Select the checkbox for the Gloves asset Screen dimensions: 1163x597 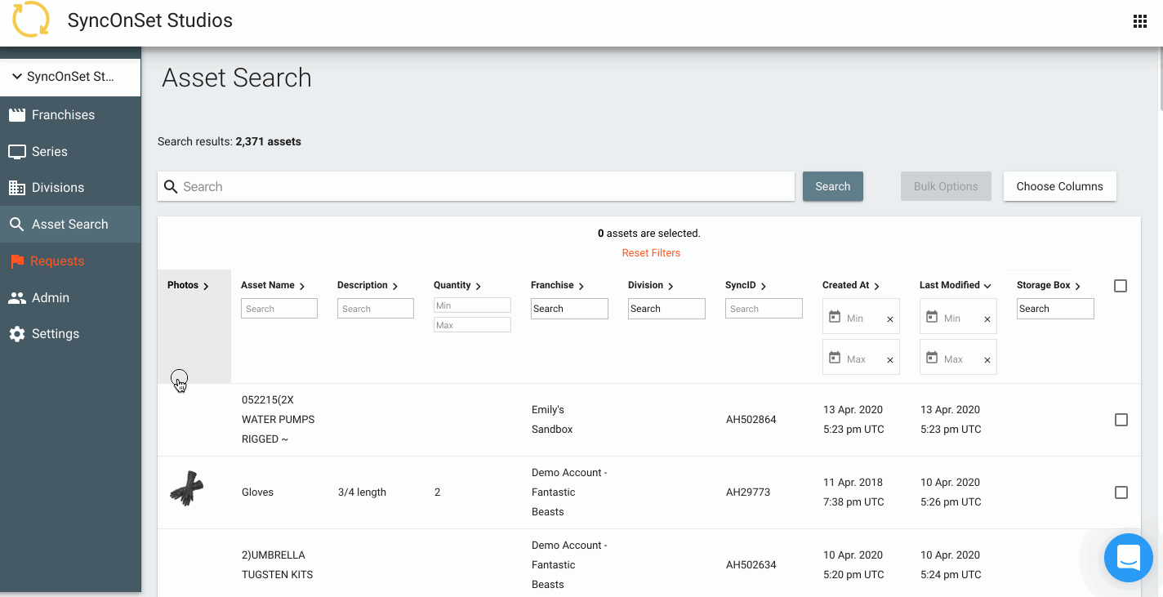(x=1121, y=492)
